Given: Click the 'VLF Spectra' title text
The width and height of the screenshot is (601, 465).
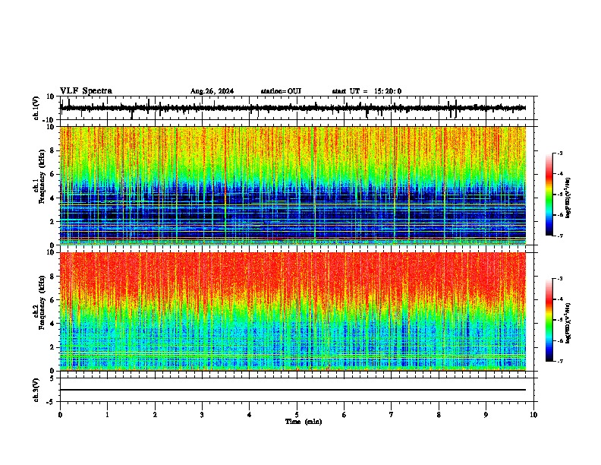Looking at the screenshot, I should [x=86, y=91].
